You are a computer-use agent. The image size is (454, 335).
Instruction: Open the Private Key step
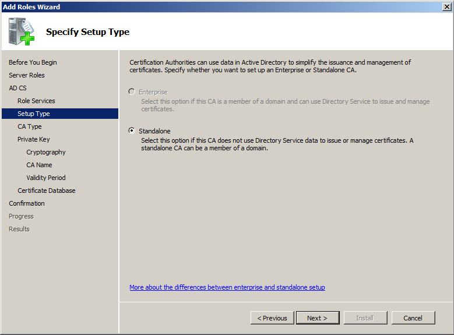click(34, 139)
